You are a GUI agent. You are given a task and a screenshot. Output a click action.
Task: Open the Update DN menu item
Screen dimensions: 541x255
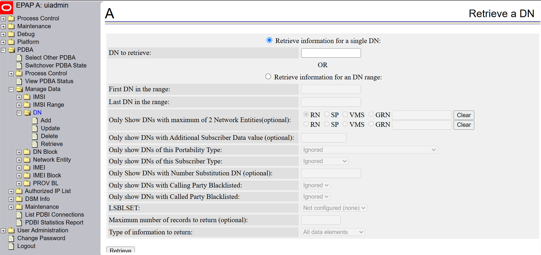tap(50, 128)
